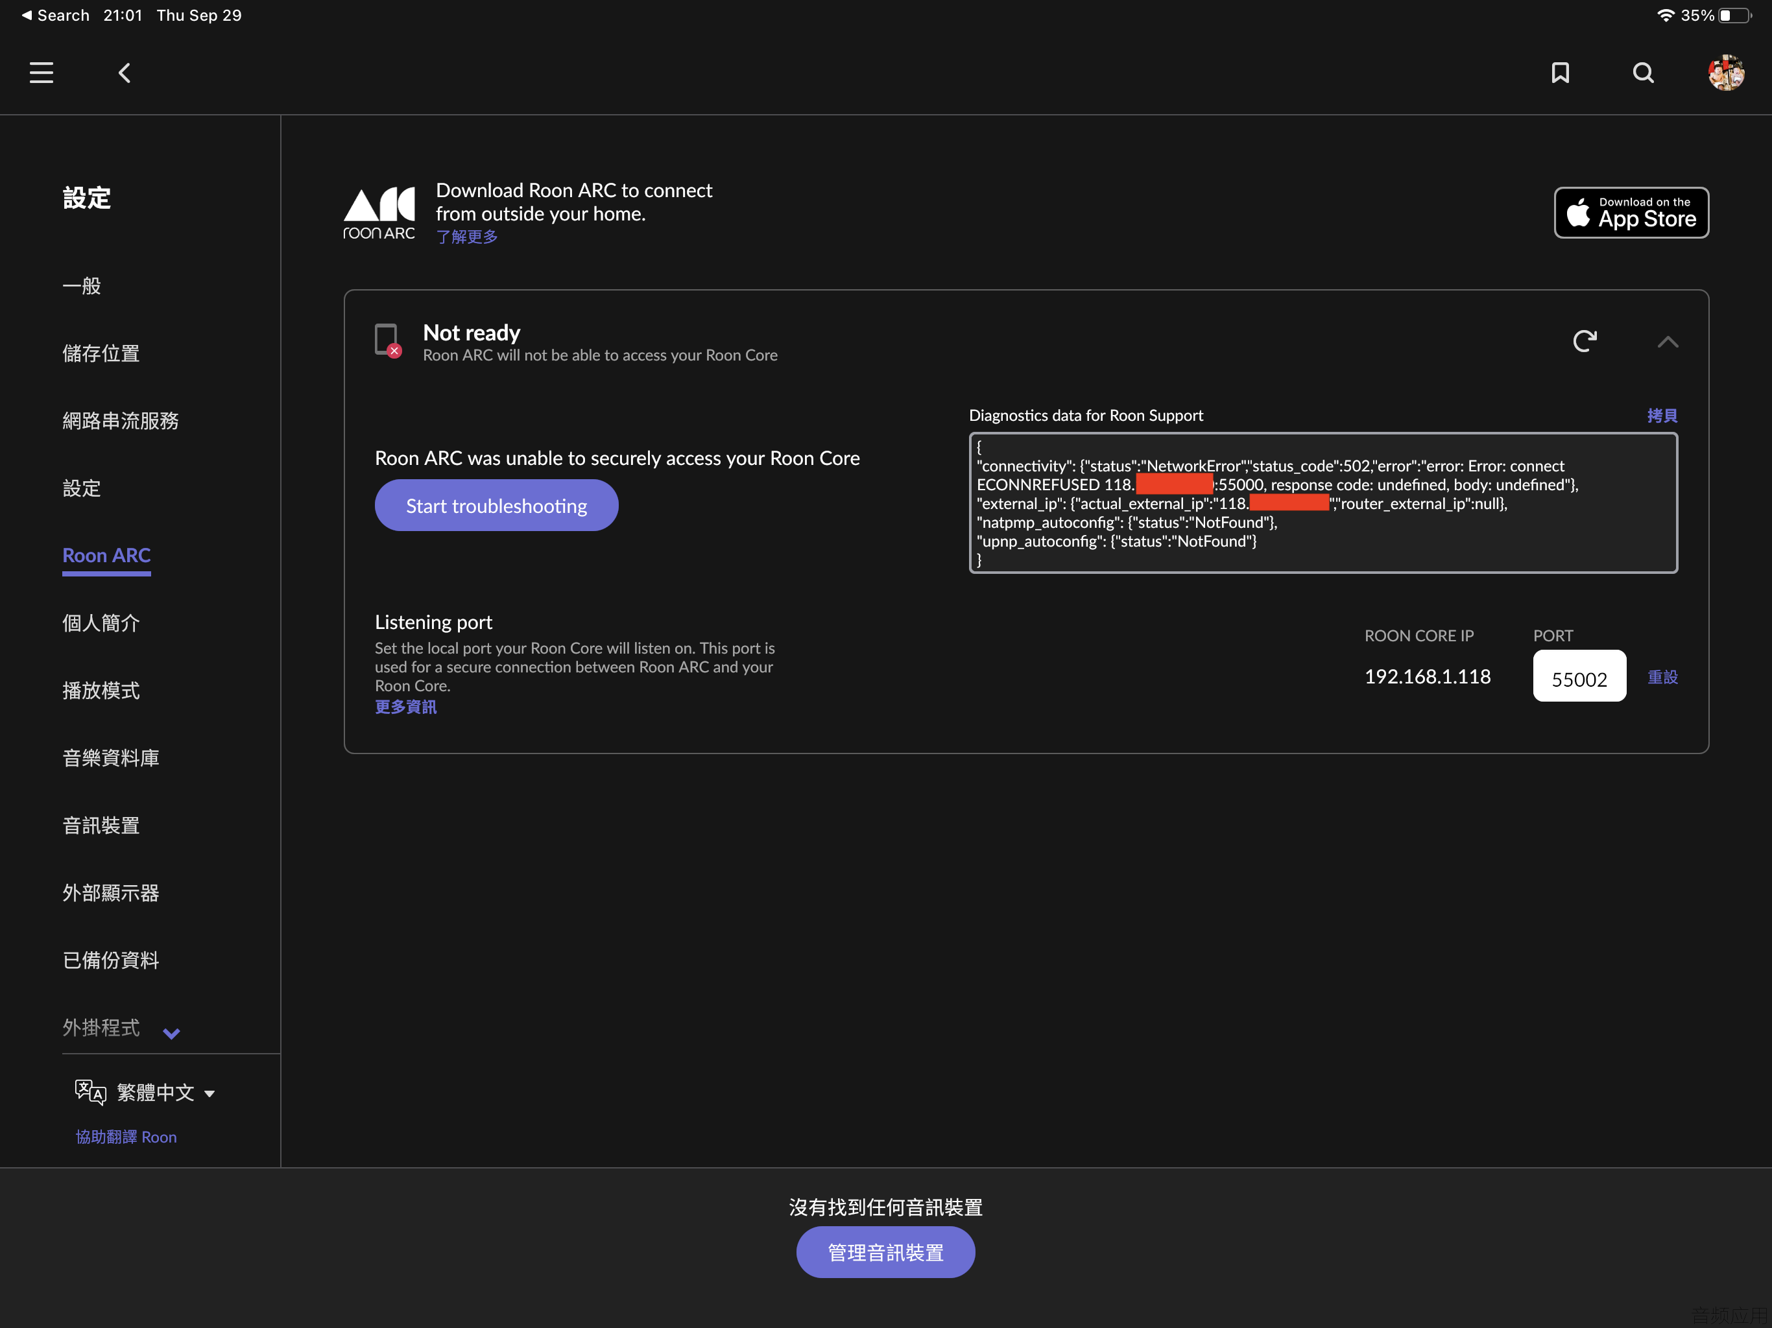Open the 繁體中文 language dropdown
Image resolution: width=1772 pixels, height=1328 pixels.
point(166,1093)
